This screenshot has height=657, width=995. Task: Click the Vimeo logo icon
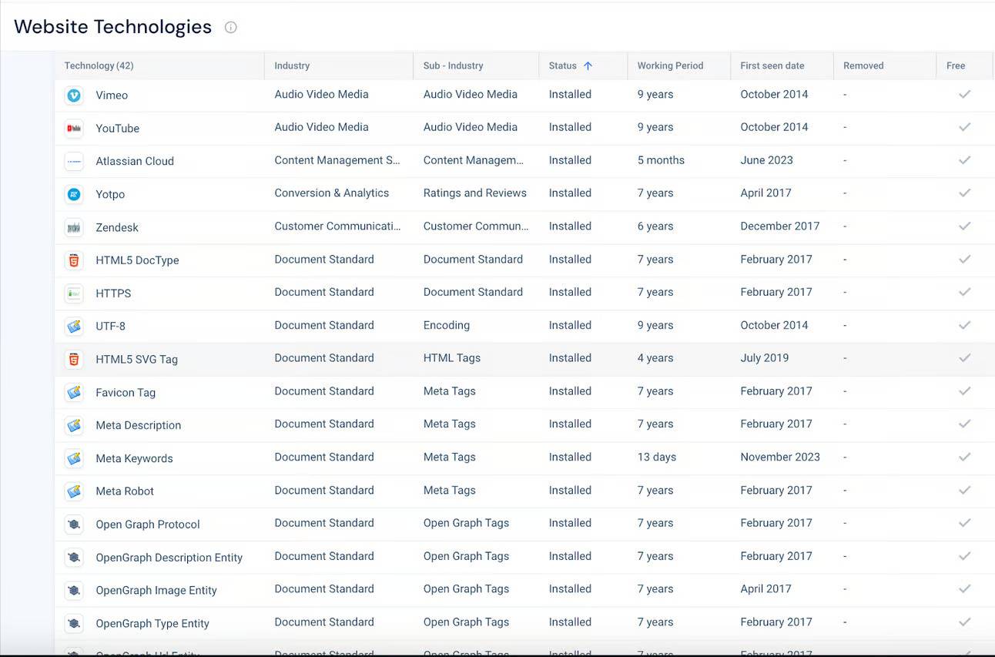tap(74, 95)
